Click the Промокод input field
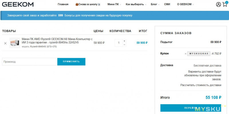The height and width of the screenshot is (114, 229). click(x=30, y=62)
